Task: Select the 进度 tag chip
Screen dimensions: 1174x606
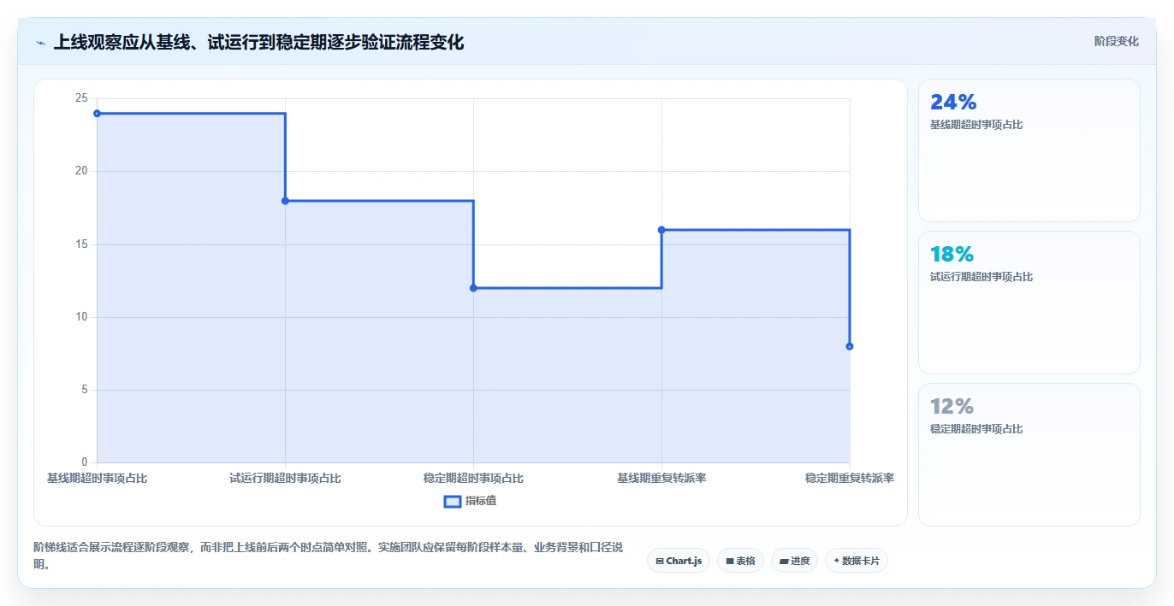Action: click(794, 561)
